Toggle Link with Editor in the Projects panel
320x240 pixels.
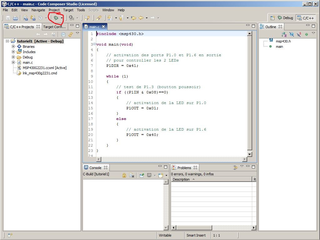[71, 34]
